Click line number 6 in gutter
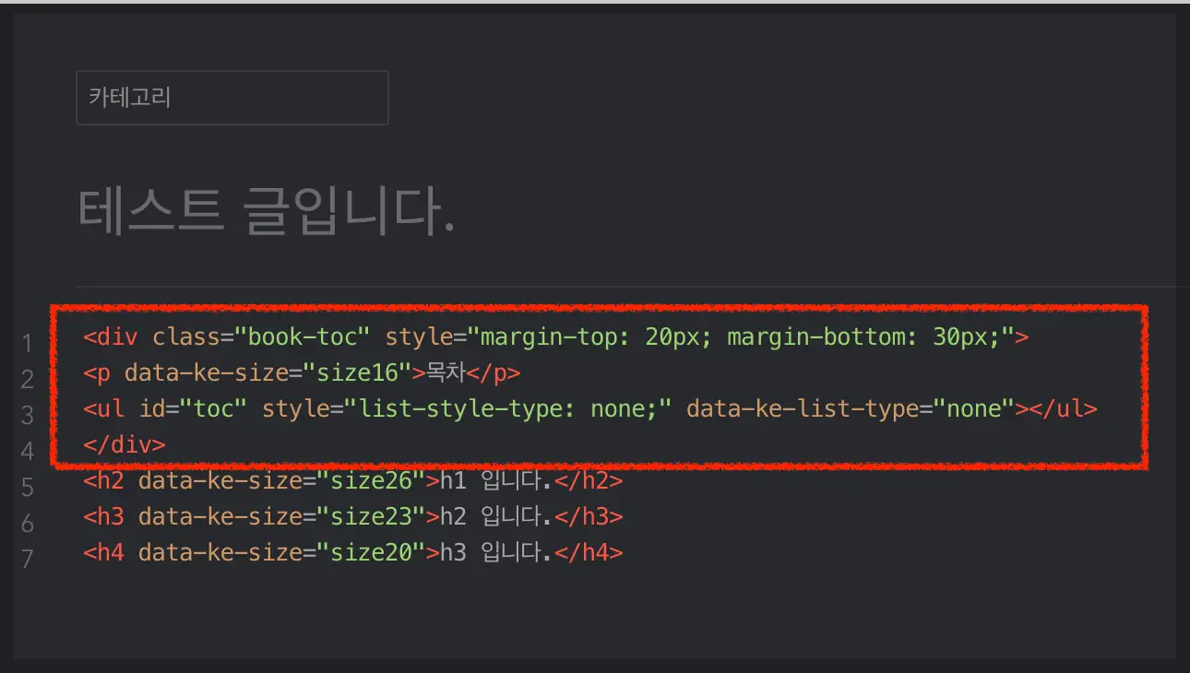 [x=28, y=524]
